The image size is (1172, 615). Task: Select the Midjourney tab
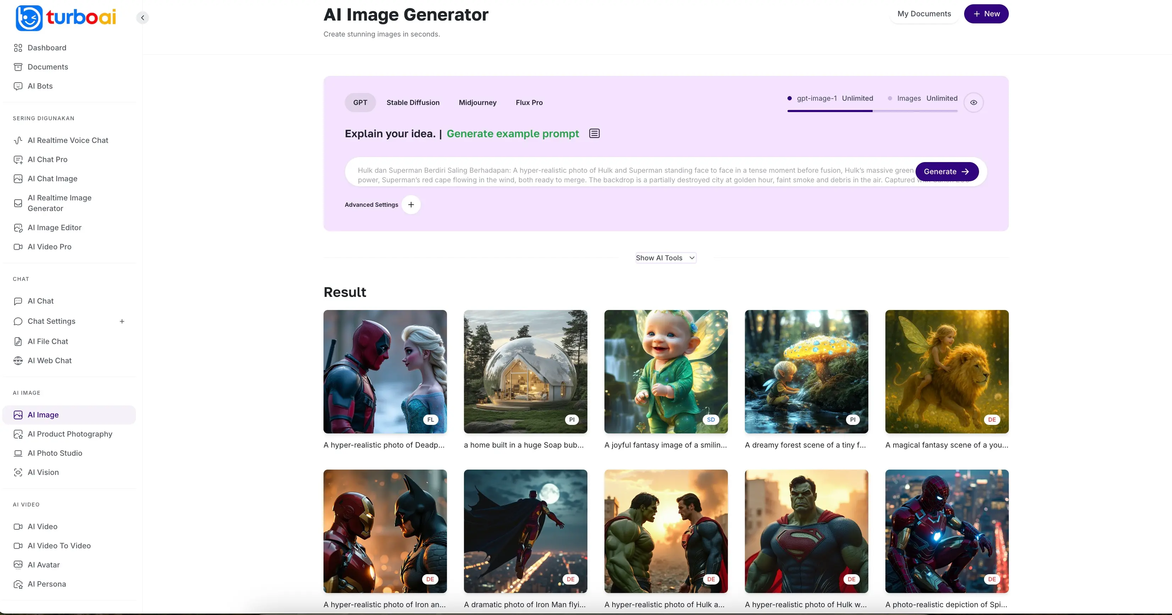(477, 102)
